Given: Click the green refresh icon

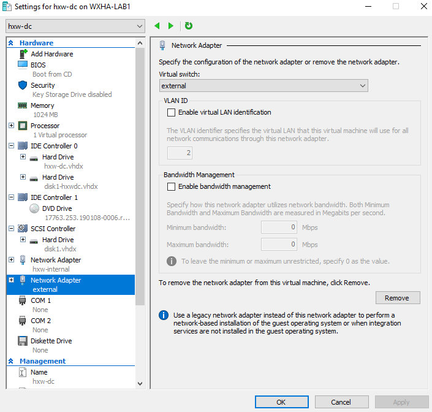Looking at the screenshot, I should (189, 26).
